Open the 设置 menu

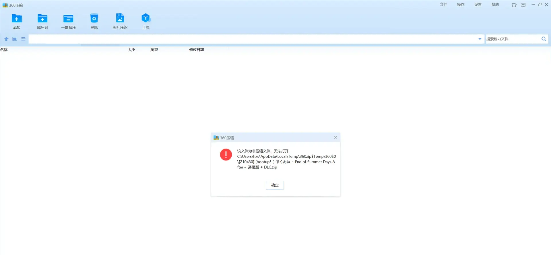[478, 5]
